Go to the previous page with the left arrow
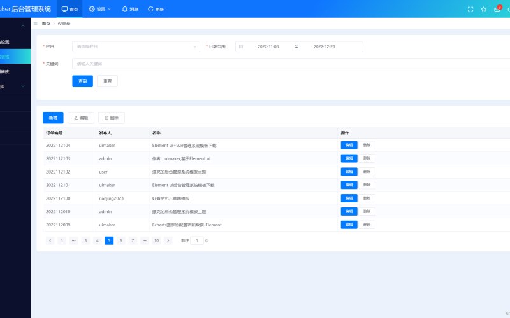This screenshot has height=318, width=510. [x=50, y=240]
